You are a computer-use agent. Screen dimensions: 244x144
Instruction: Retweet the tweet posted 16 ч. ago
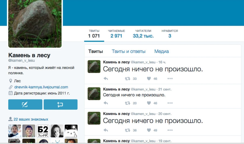(127, 79)
